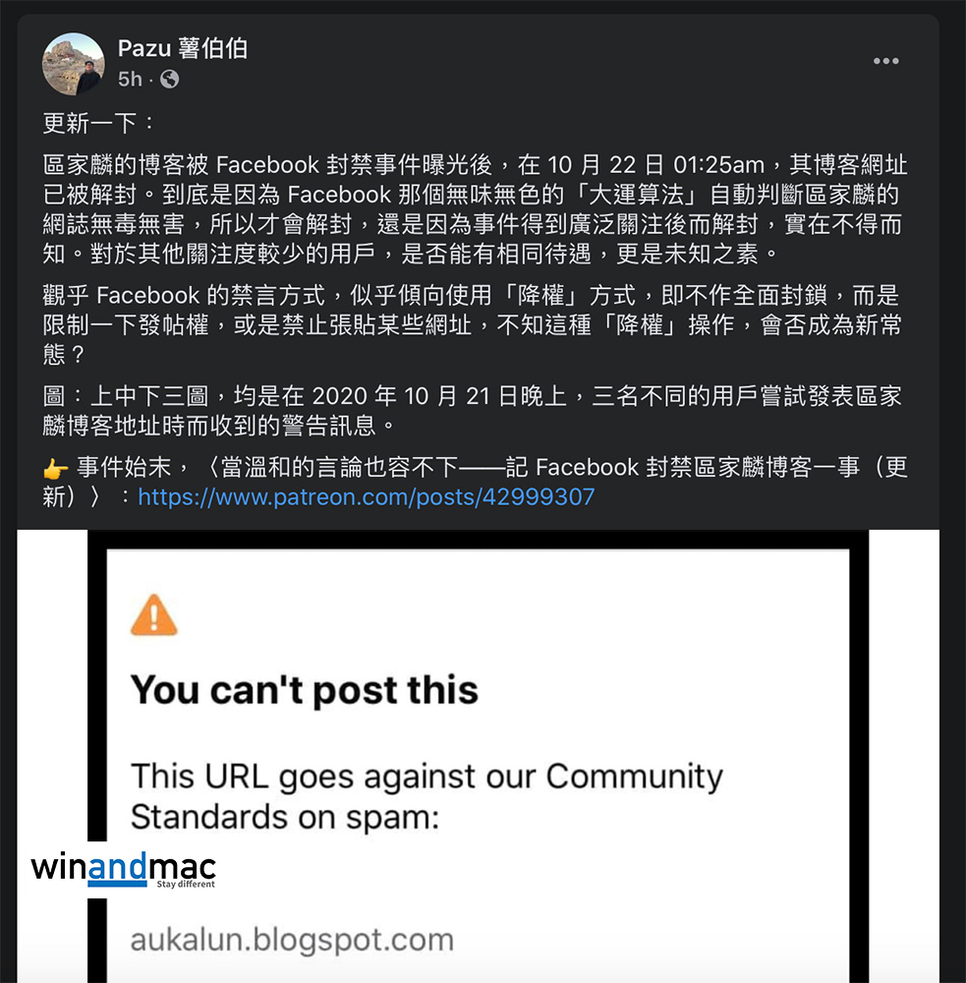Click the paragraph beginning 區家麟的博客被
The image size is (966, 983).
475,209
